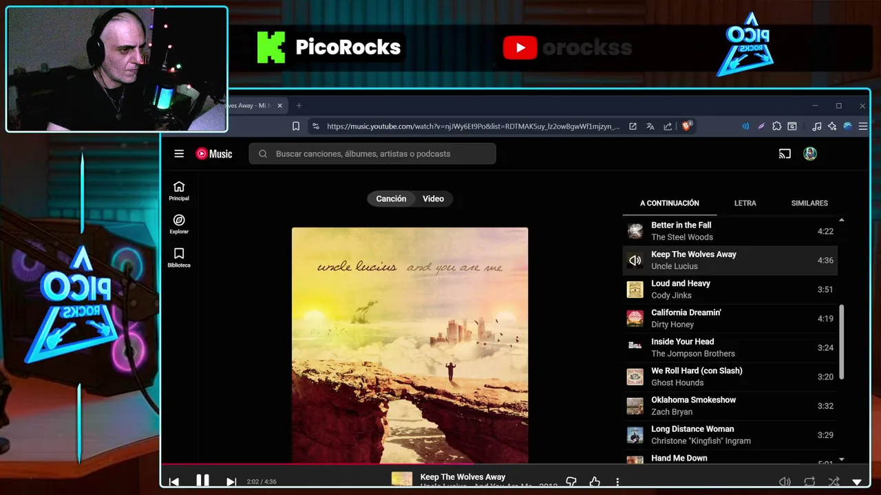This screenshot has height=495, width=881.
Task: Select Keep The Wolves Away queue row
Action: pyautogui.click(x=730, y=261)
